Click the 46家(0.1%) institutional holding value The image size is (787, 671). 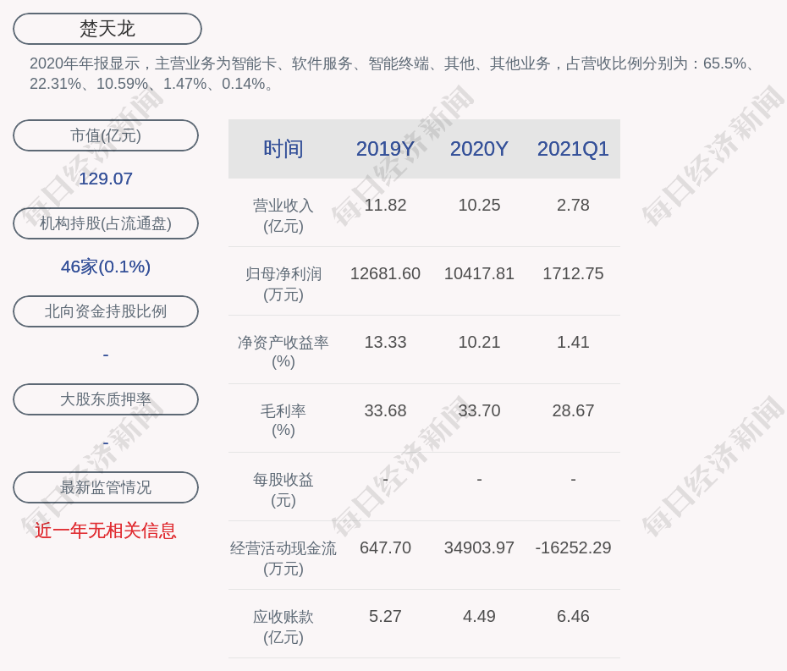click(106, 267)
